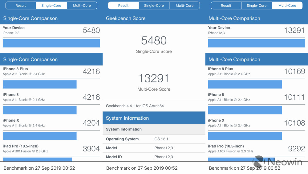Click the iPad Pro single-core score 3904
Viewport: 308px width, 174px height.
pyautogui.click(x=91, y=149)
